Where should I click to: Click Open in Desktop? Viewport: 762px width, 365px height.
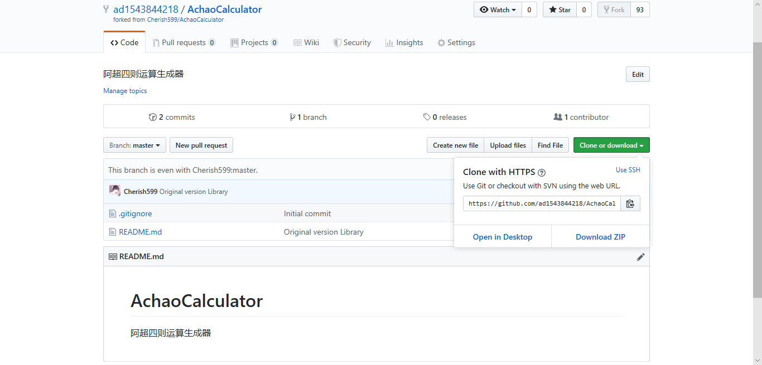503,237
